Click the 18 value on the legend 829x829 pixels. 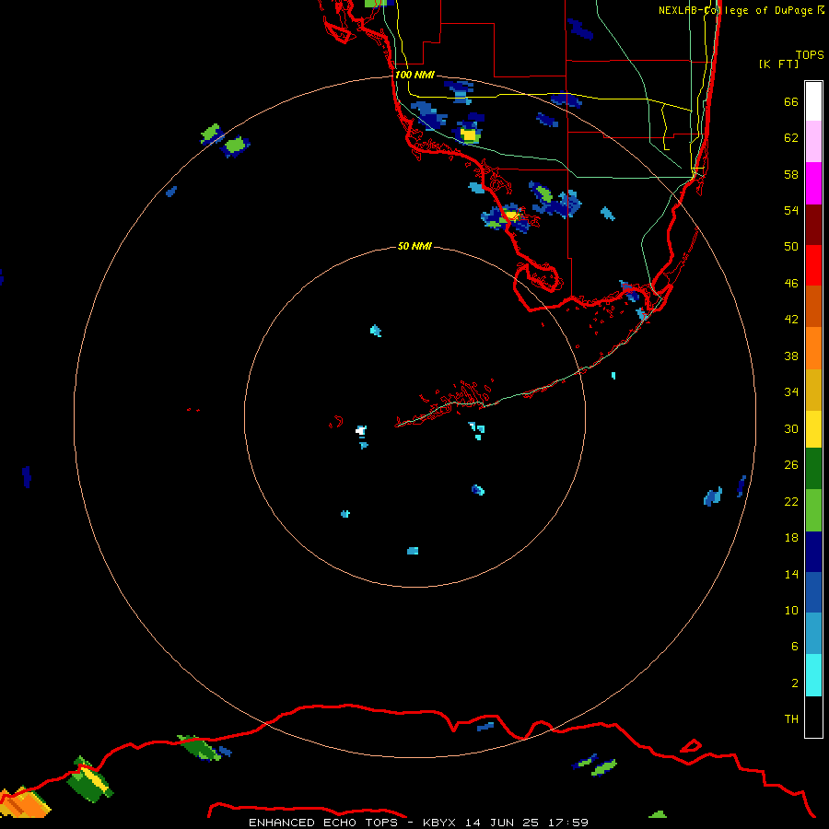(791, 537)
